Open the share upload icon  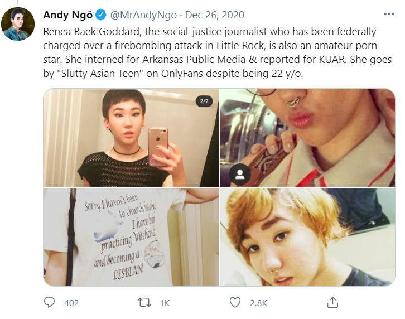point(332,302)
